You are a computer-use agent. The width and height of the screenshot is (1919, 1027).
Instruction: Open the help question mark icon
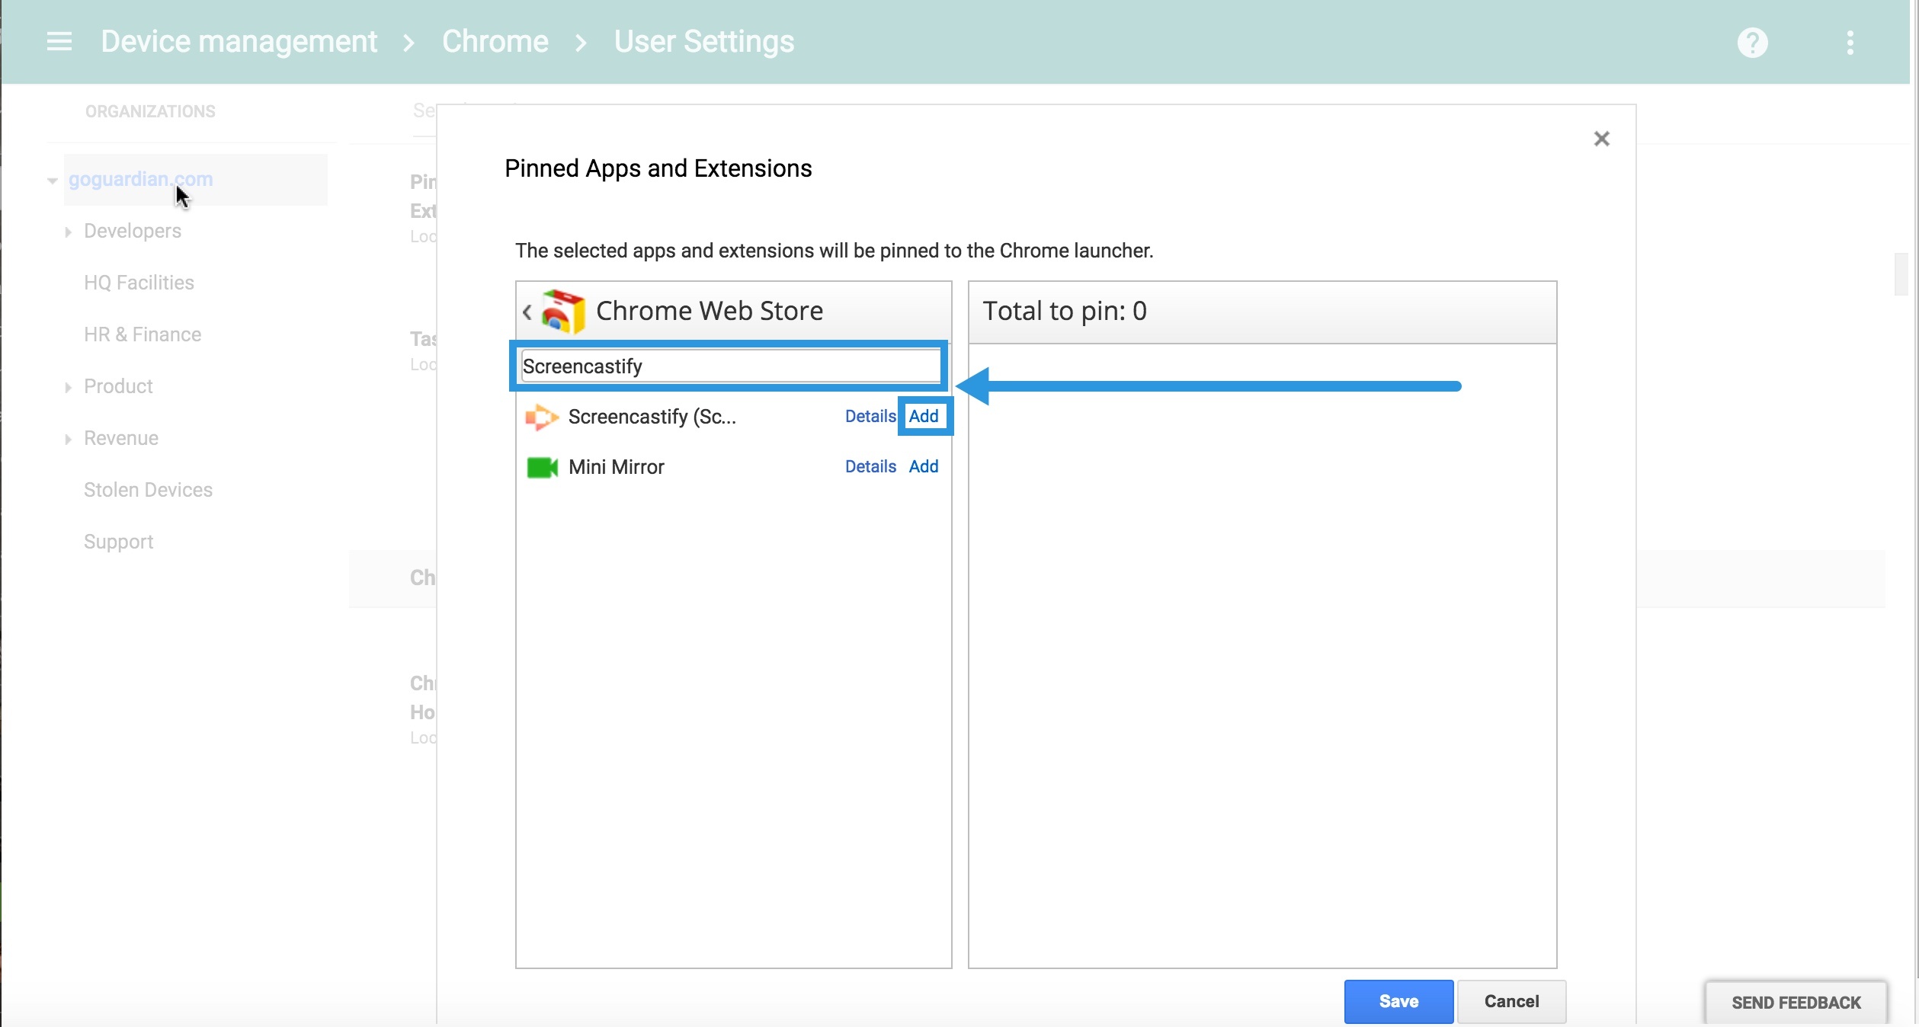[x=1752, y=43]
